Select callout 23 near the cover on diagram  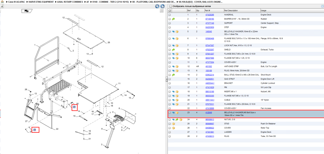35,130
